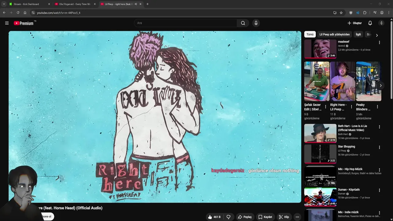Open options for Şafak Sezer Edit short
The width and height of the screenshot is (393, 221).
coord(326,107)
